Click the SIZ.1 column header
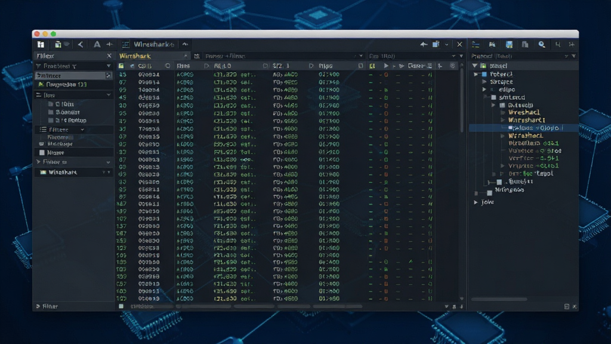611x344 pixels. pyautogui.click(x=280, y=66)
